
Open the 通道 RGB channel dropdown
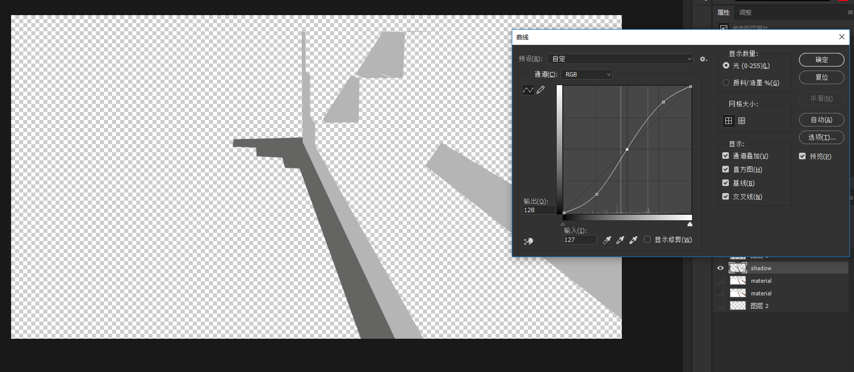(586, 74)
